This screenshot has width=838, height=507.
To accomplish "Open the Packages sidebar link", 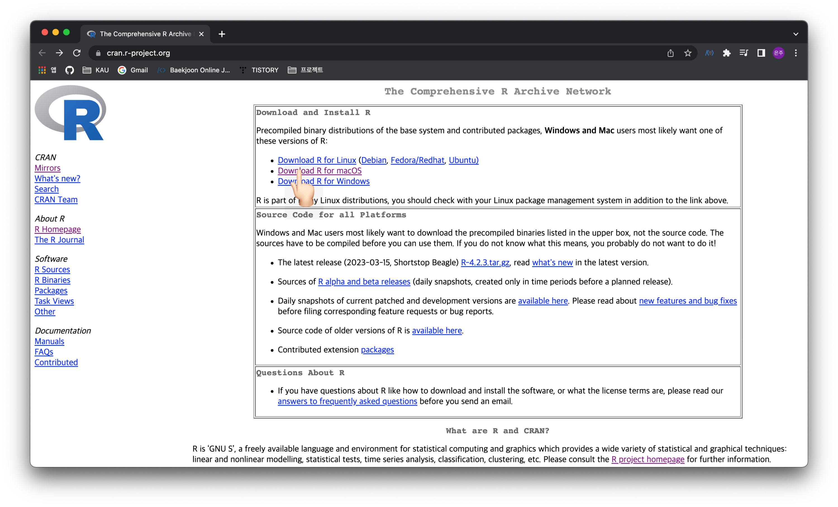I will click(51, 291).
